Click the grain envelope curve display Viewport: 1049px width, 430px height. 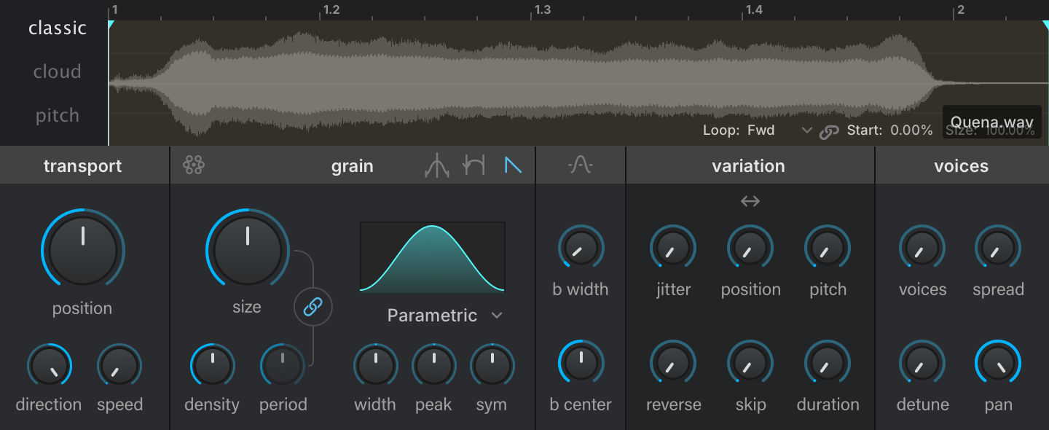(433, 257)
